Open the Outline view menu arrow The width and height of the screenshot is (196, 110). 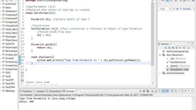pyautogui.click(x=193, y=48)
